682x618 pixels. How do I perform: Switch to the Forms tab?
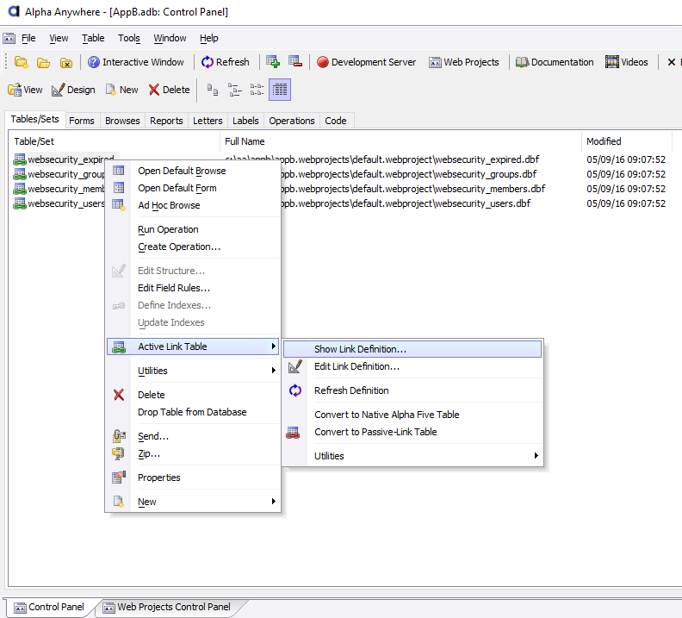(x=82, y=121)
